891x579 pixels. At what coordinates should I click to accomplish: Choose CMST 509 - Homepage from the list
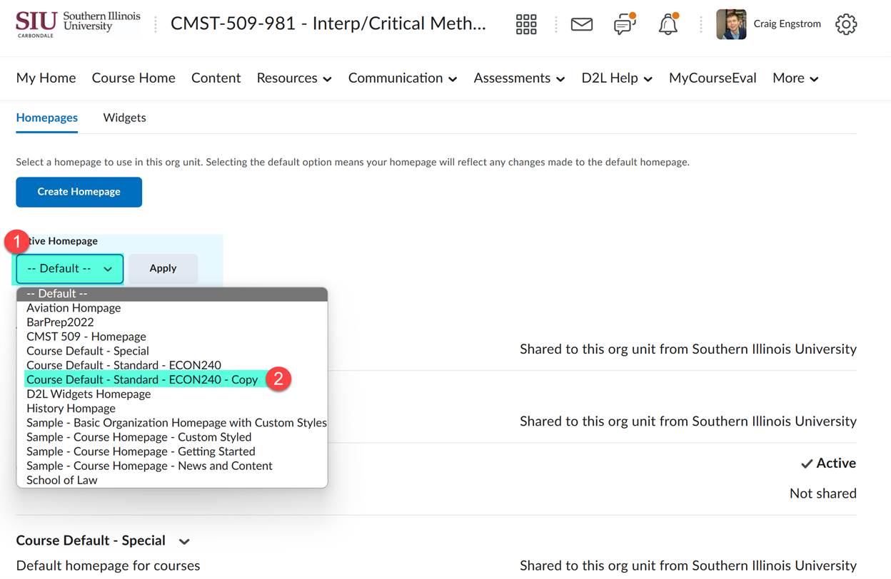pos(86,336)
